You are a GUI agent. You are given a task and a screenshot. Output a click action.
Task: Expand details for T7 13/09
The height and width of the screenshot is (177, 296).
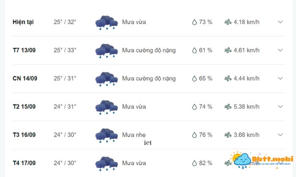click(280, 51)
